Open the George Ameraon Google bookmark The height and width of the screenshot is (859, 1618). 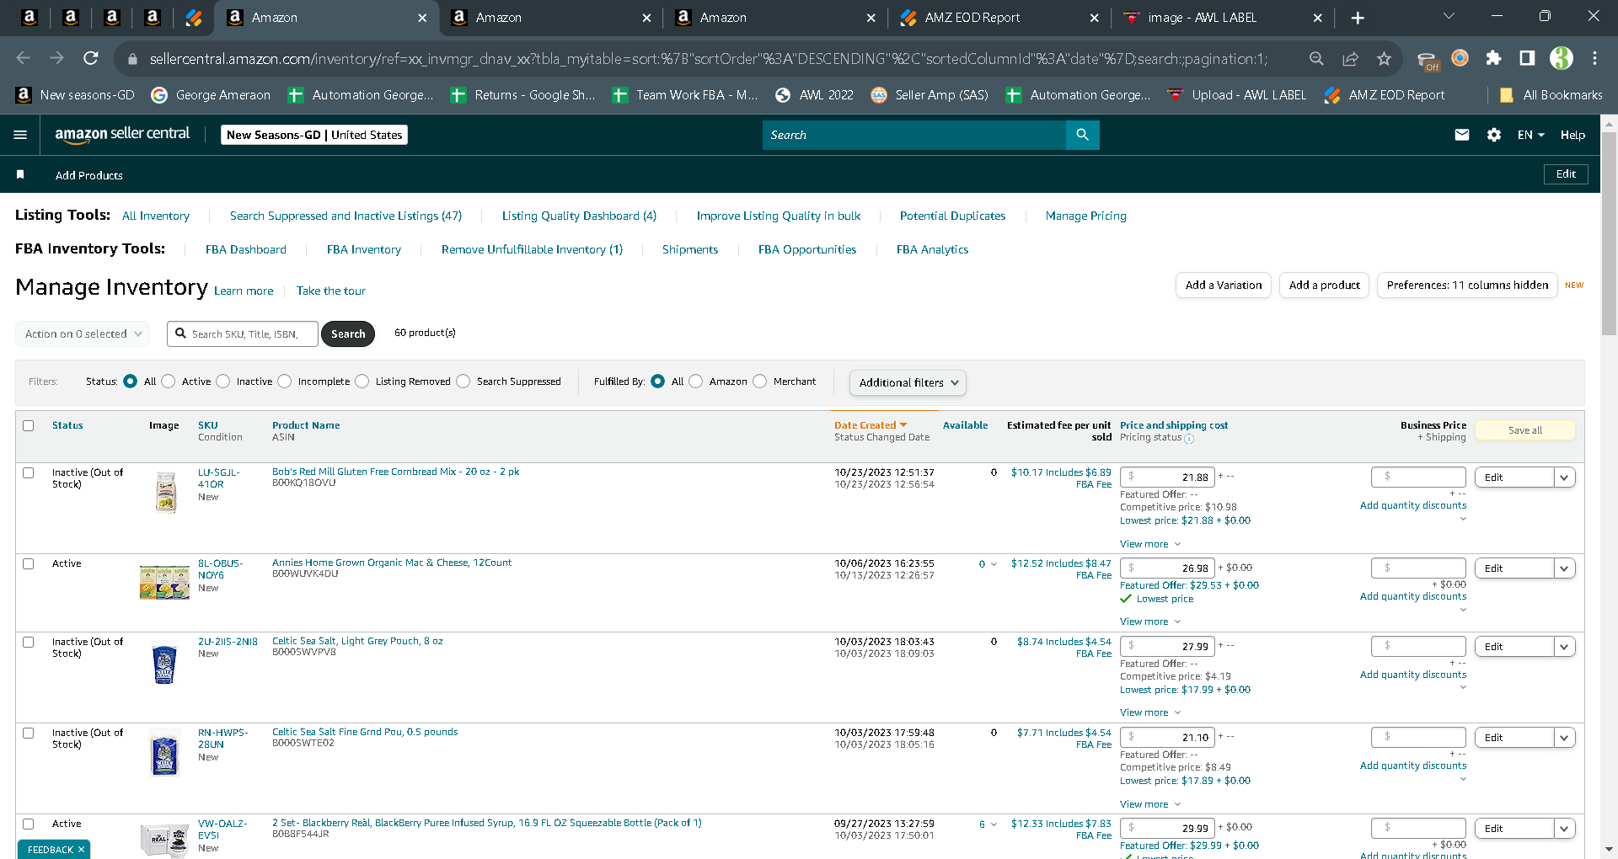click(211, 95)
